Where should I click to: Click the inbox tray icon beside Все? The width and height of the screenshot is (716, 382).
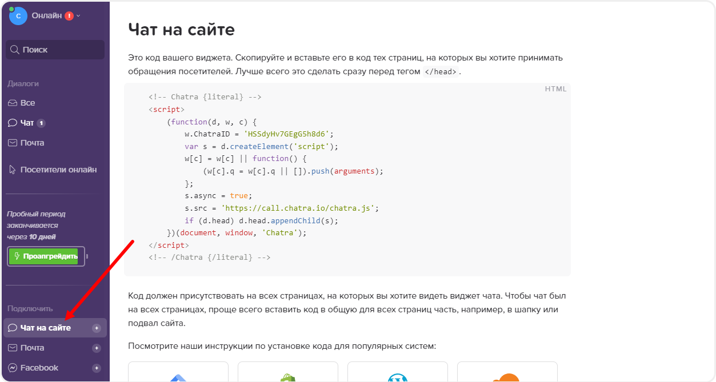click(x=13, y=103)
